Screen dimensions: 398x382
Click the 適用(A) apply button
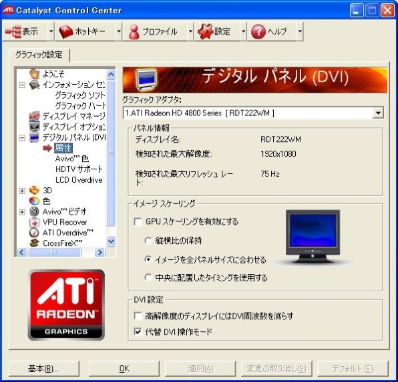tap(200, 368)
